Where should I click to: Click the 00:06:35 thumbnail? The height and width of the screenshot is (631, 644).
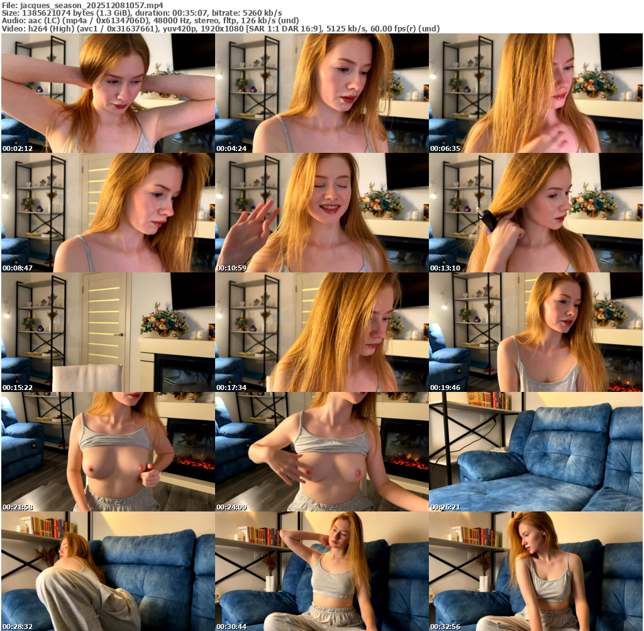pyautogui.click(x=536, y=93)
